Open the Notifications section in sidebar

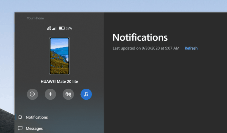[x=59, y=117]
